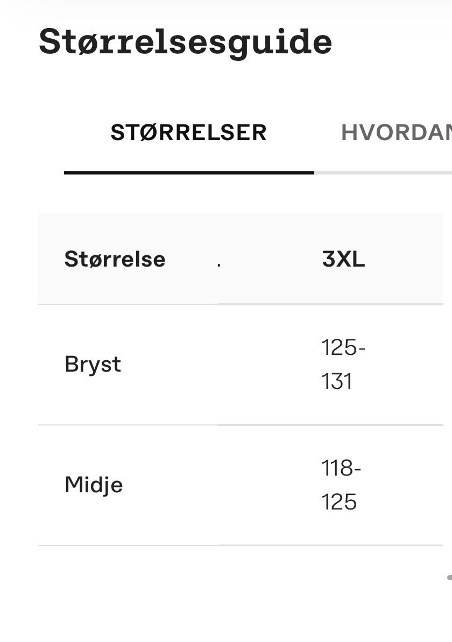Screen dimensions: 452x642
Task: Switch to the HVORDAN tab
Action: coord(396,132)
